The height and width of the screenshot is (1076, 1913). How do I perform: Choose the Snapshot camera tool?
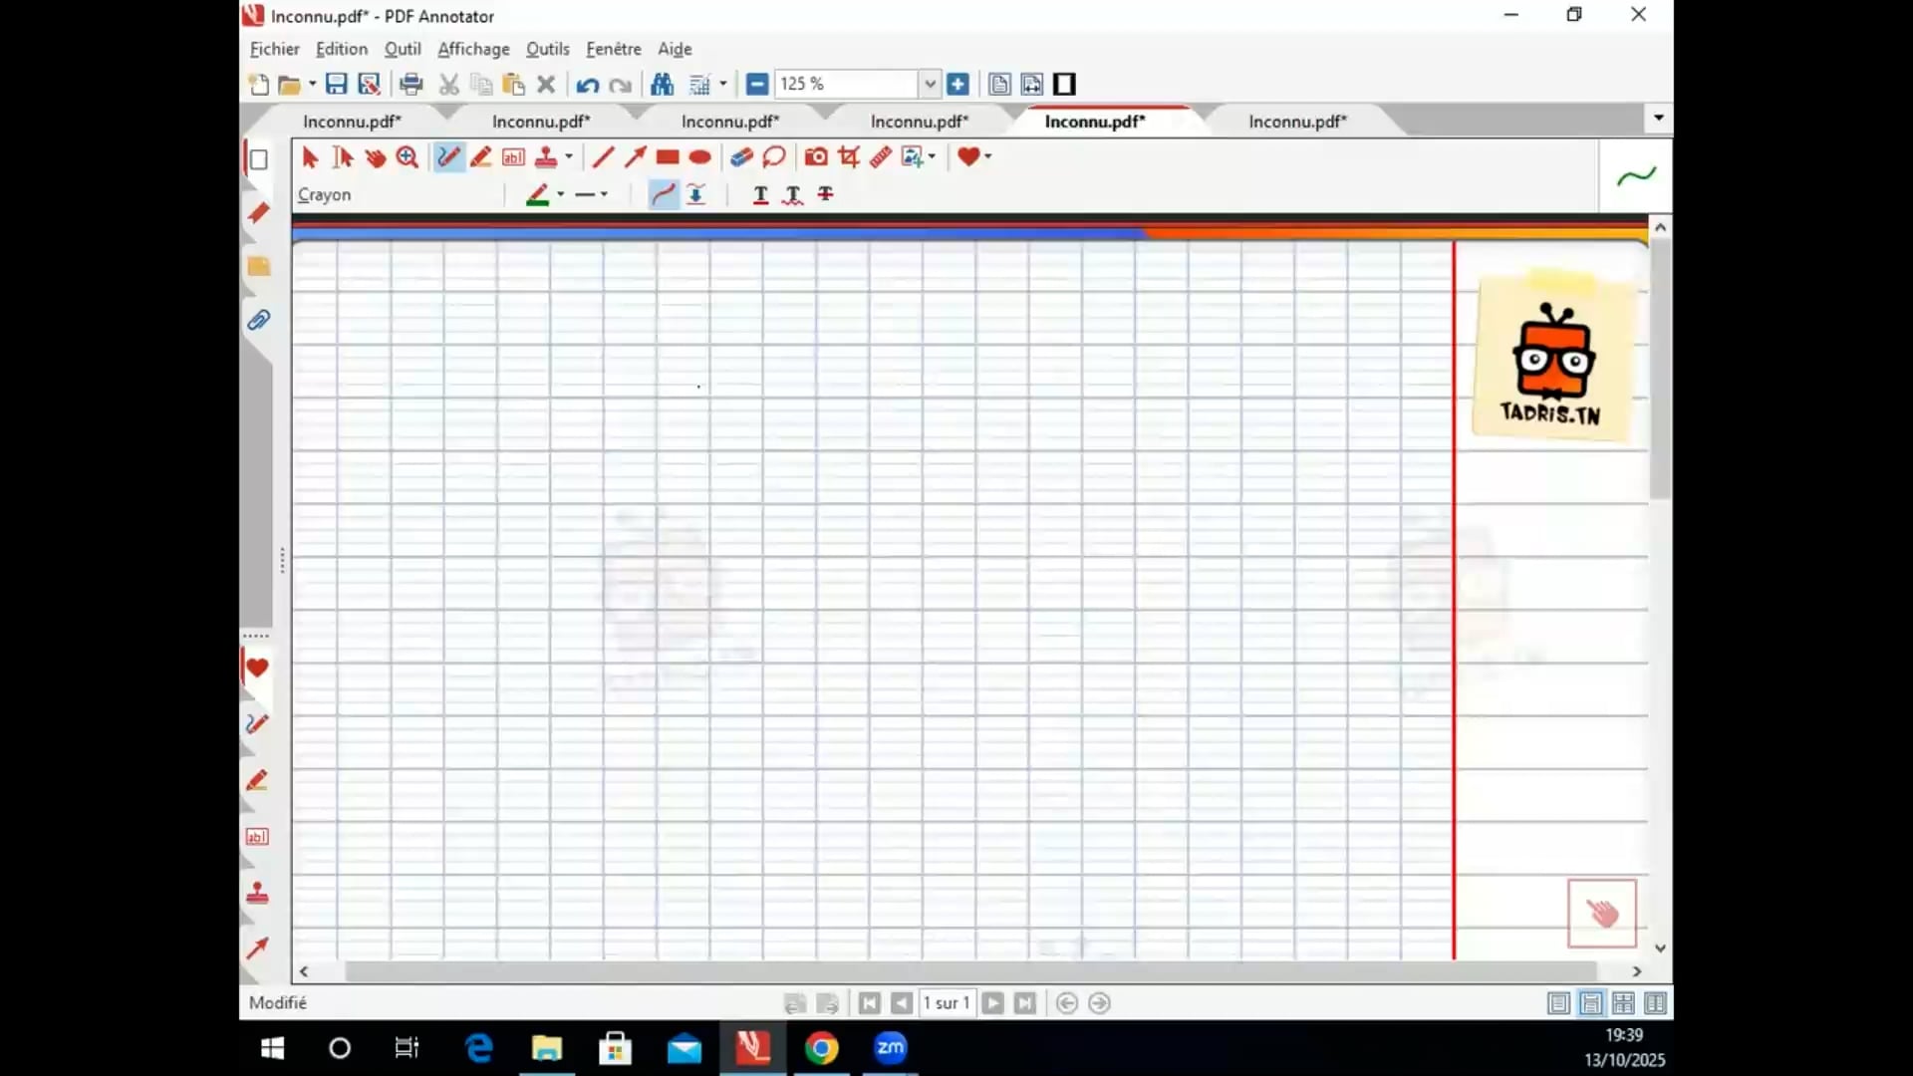pos(816,156)
